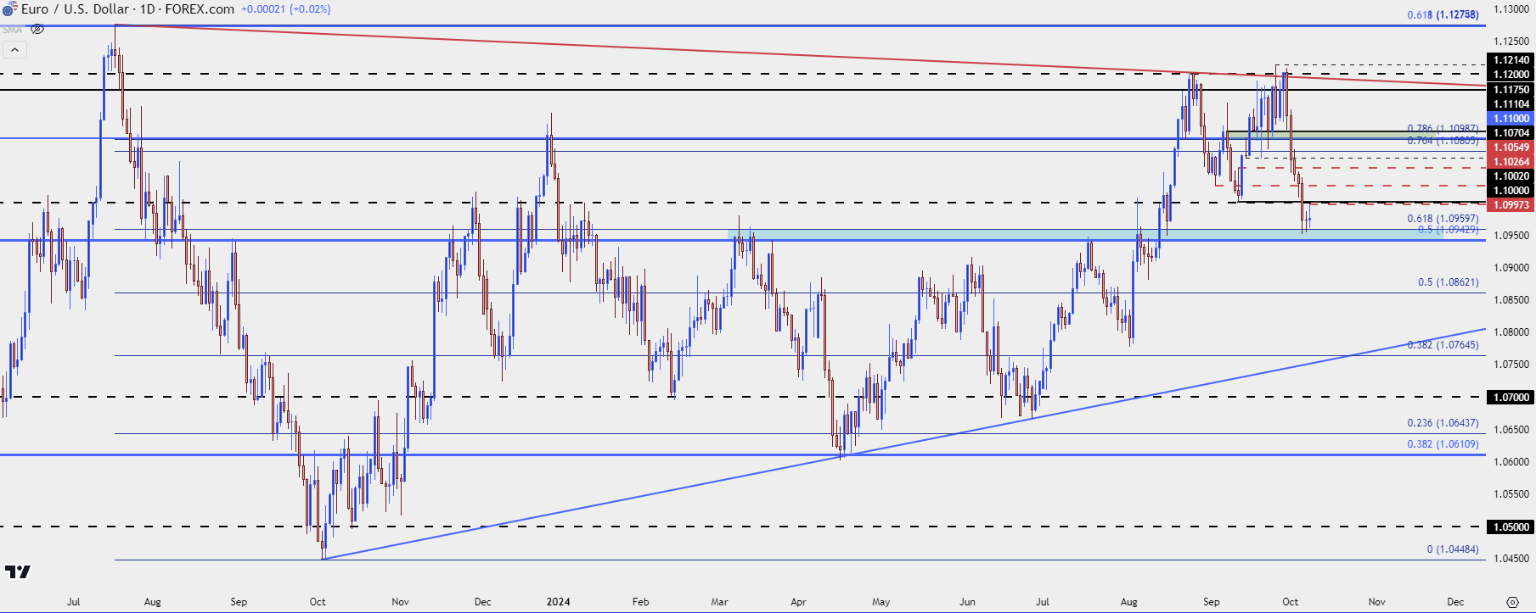This screenshot has height=613, width=1536.
Task: Click the 1.07000 price axis label
Action: [1511, 397]
